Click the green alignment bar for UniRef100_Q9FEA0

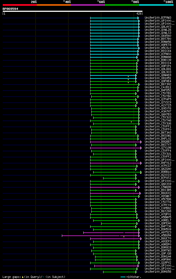(119, 224)
